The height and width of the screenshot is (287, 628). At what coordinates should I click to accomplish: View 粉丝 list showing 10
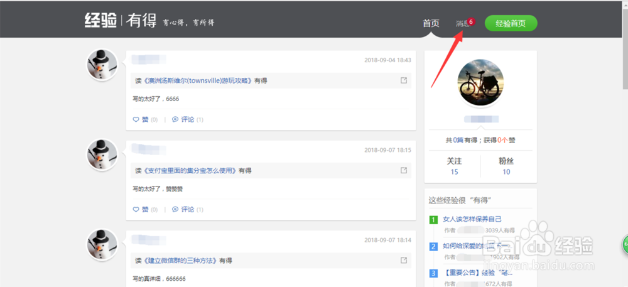(506, 166)
